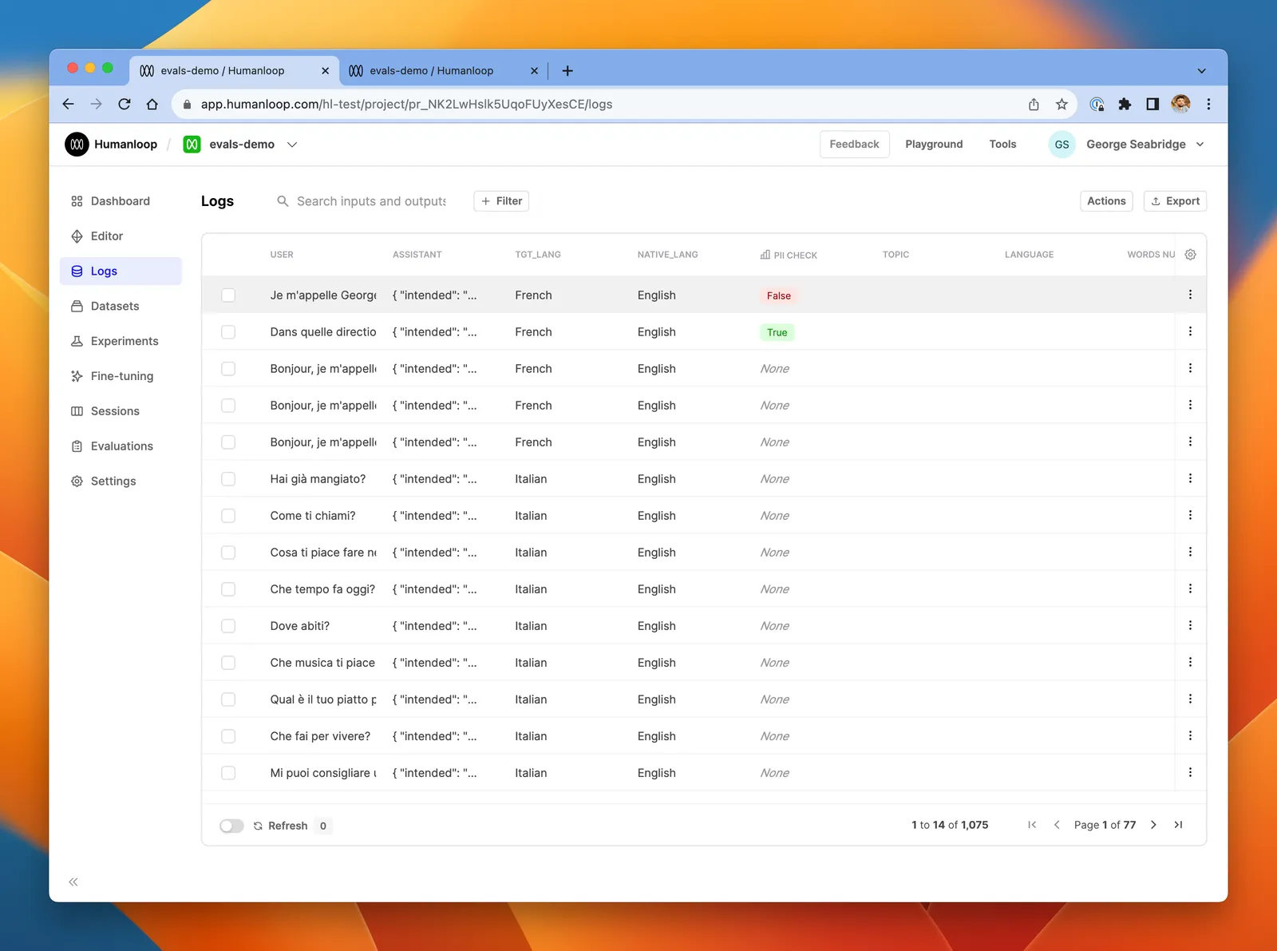Image resolution: width=1277 pixels, height=951 pixels.
Task: Check the Dans quelle direction row
Action: [228, 332]
